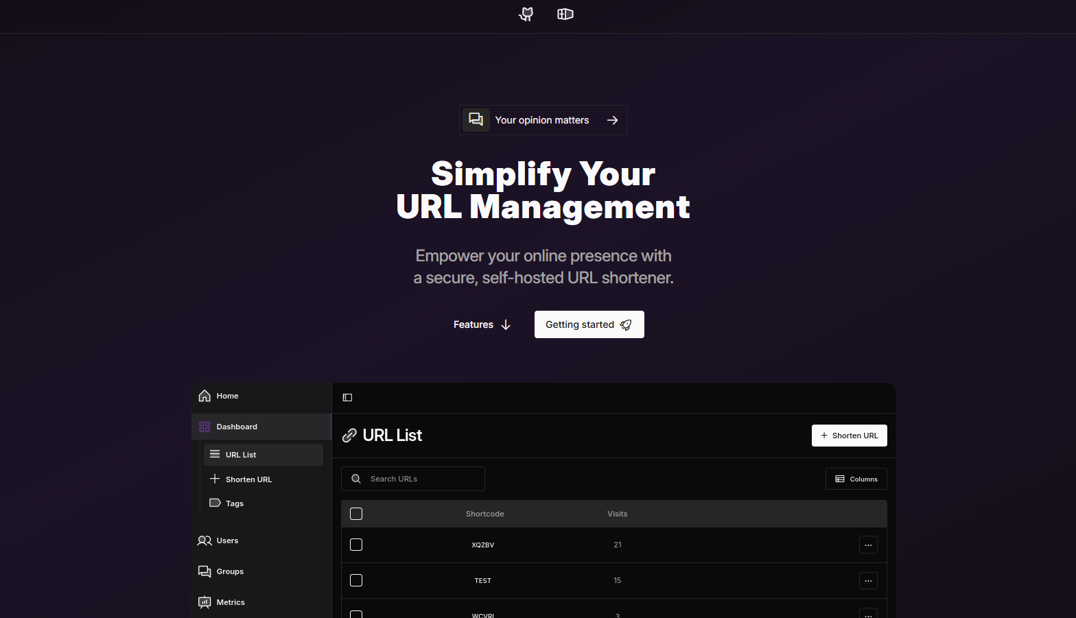1076x618 pixels.
Task: Open URL List sidebar sub-item
Action: [264, 455]
